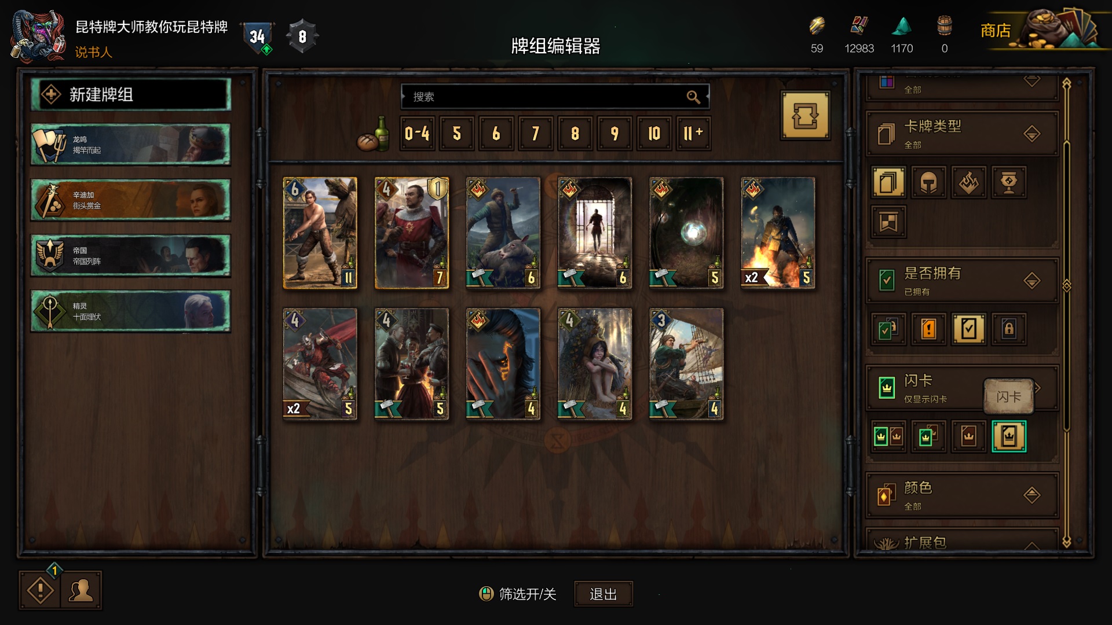
Task: Toggle the locked cards filter
Action: tap(1009, 329)
